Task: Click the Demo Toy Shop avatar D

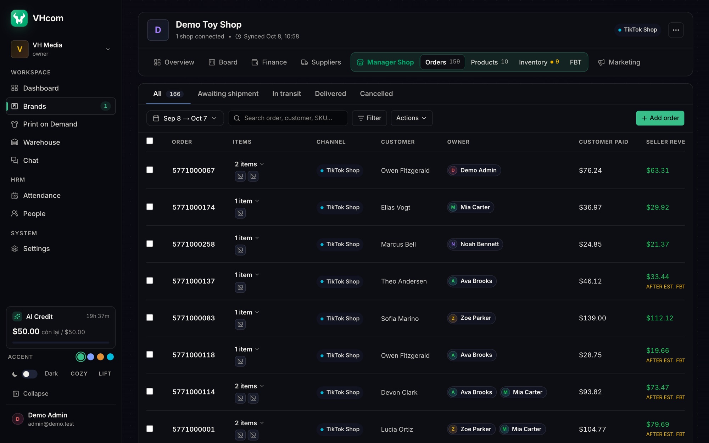Action: 158,30
